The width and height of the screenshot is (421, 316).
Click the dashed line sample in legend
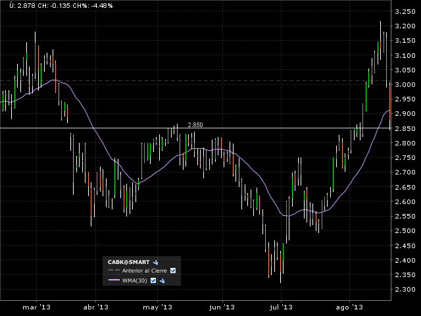click(114, 270)
